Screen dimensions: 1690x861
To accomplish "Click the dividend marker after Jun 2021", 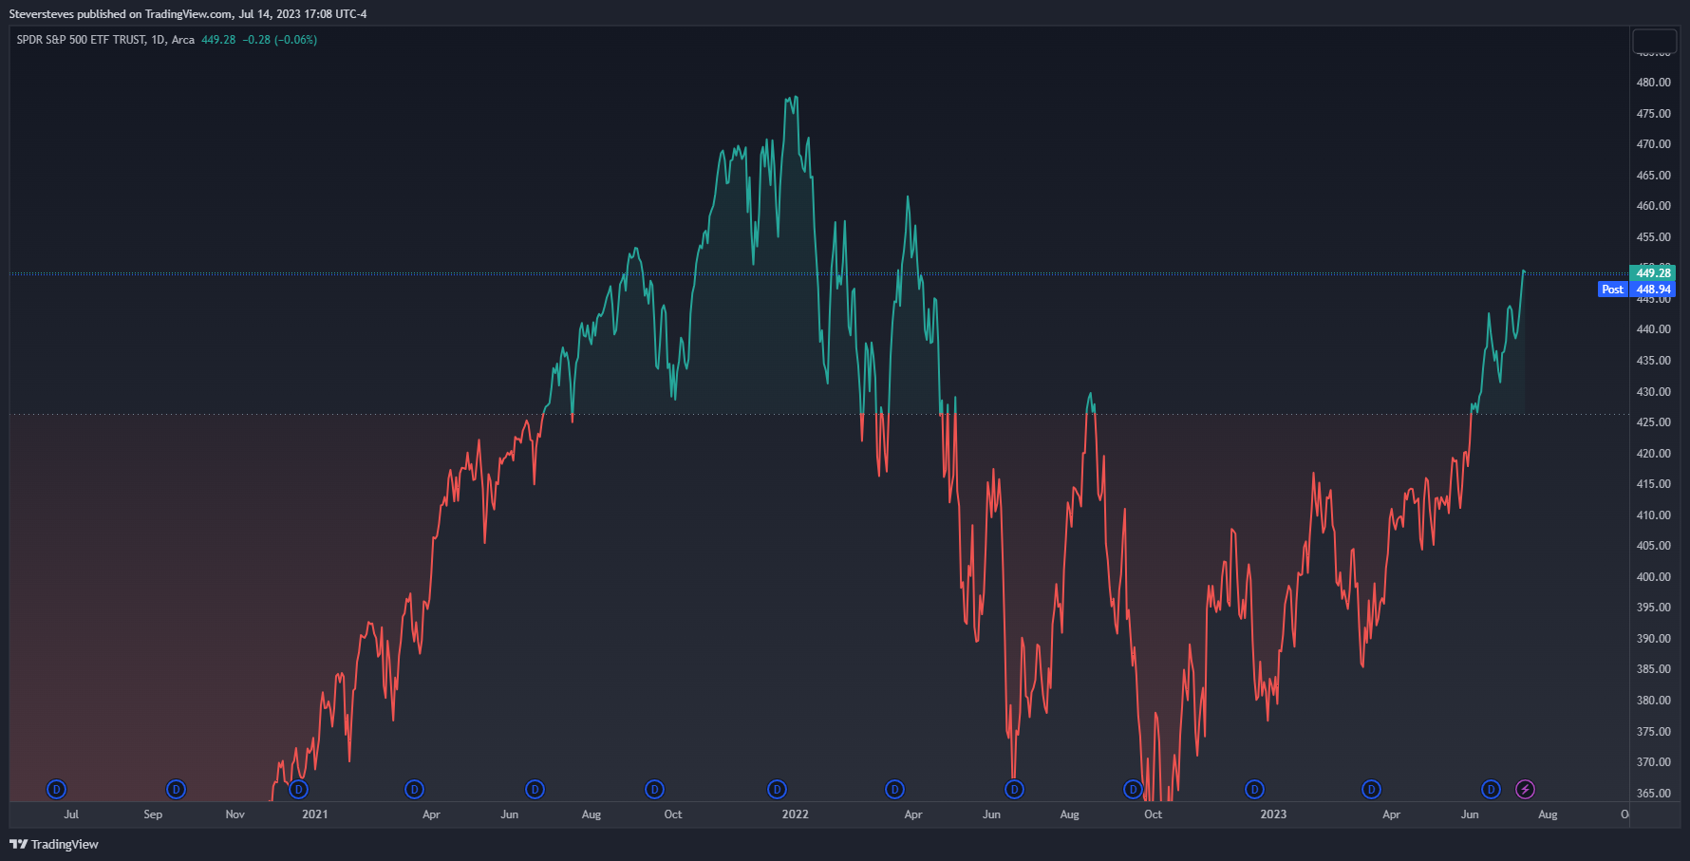I will pyautogui.click(x=535, y=789).
